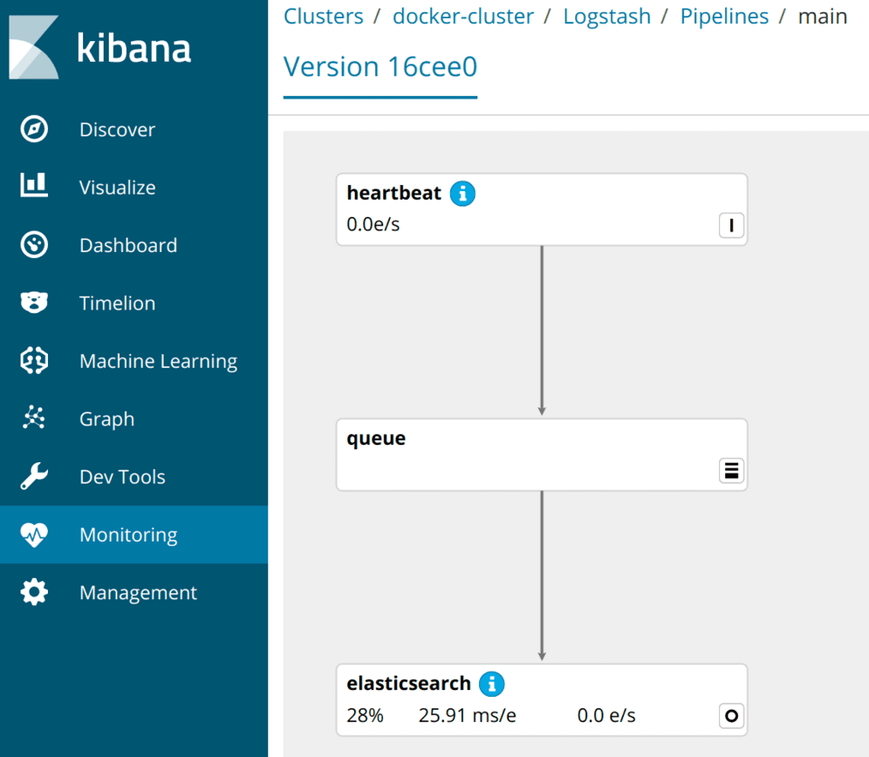This screenshot has height=757, width=869.
Task: Select the queue pipeline node
Action: [541, 454]
